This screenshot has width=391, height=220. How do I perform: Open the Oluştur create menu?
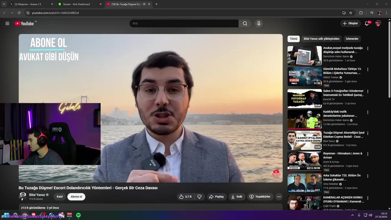[350, 24]
